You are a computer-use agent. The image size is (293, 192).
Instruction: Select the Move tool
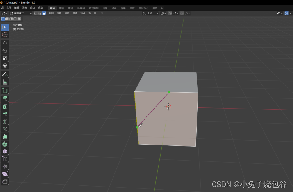[x=5, y=43]
